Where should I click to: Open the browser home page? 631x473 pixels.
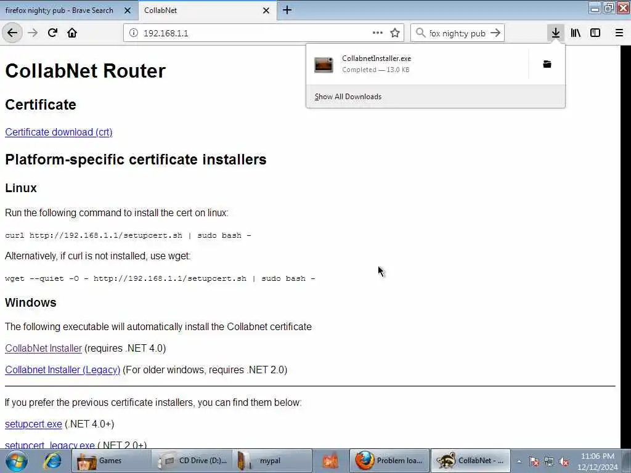click(72, 33)
